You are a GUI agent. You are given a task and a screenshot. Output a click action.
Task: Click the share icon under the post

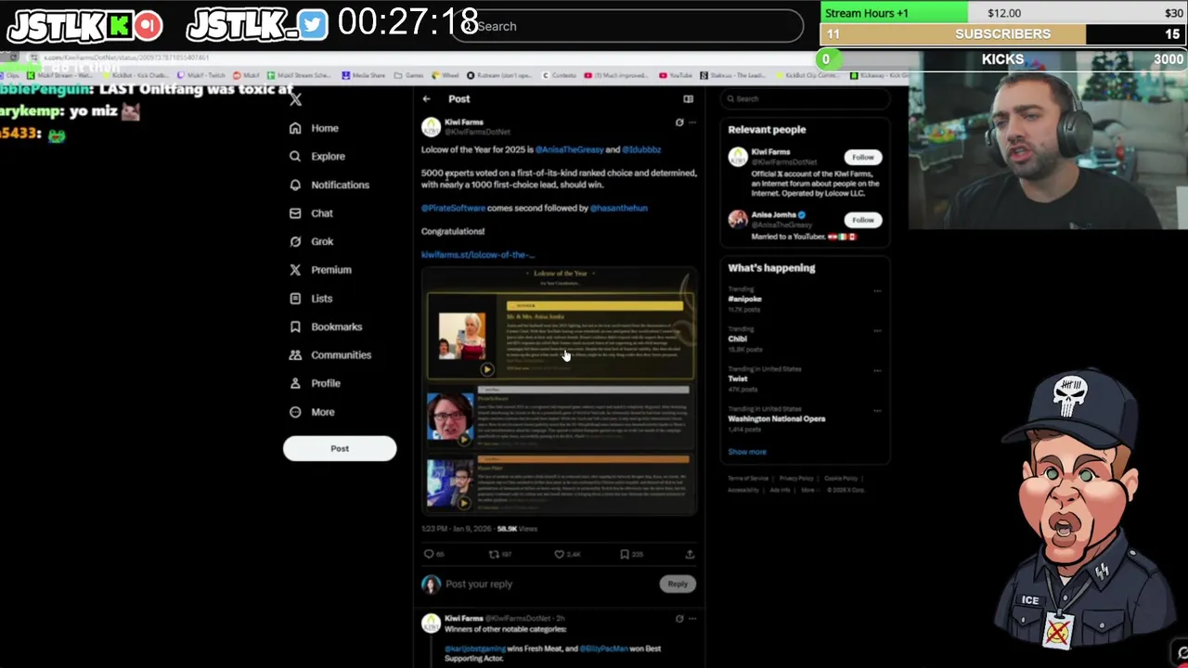(x=690, y=554)
